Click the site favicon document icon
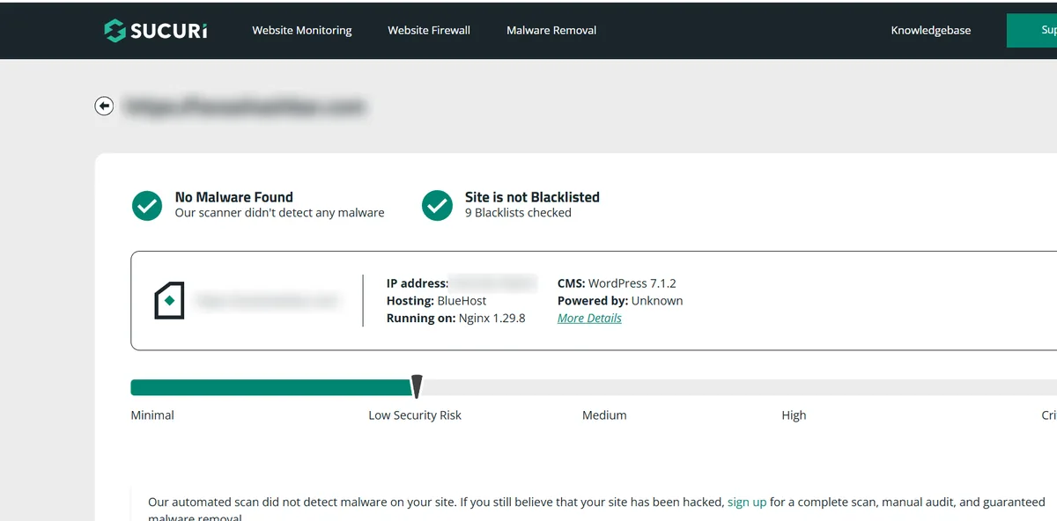This screenshot has width=1057, height=521. [x=169, y=301]
